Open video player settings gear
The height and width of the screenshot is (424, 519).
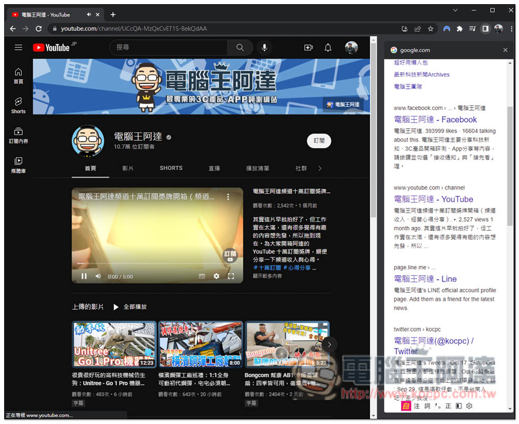point(216,276)
